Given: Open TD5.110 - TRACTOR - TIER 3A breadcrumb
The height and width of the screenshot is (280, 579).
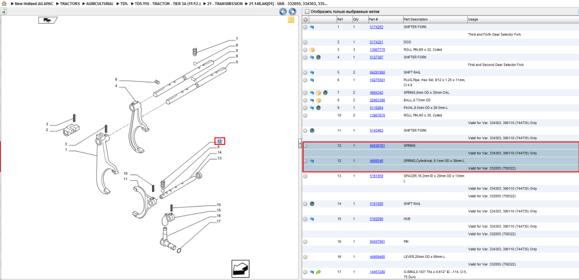Looking at the screenshot, I should pos(168,3).
